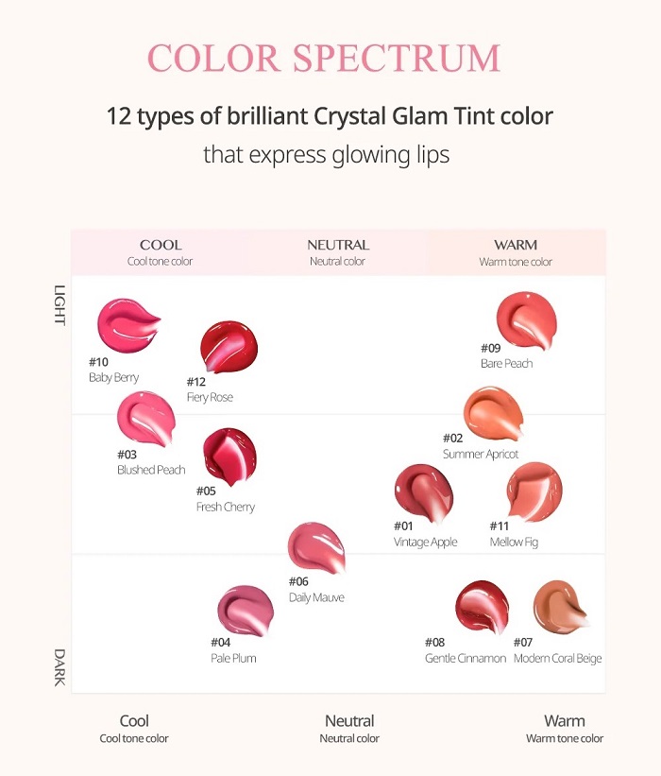Click the COLOR SPECTRUM heading
The image size is (661, 776).
click(324, 58)
